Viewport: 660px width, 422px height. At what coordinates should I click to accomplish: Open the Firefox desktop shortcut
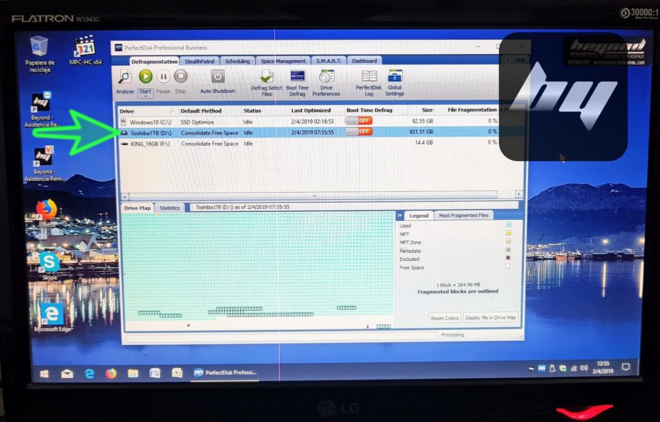click(x=46, y=213)
